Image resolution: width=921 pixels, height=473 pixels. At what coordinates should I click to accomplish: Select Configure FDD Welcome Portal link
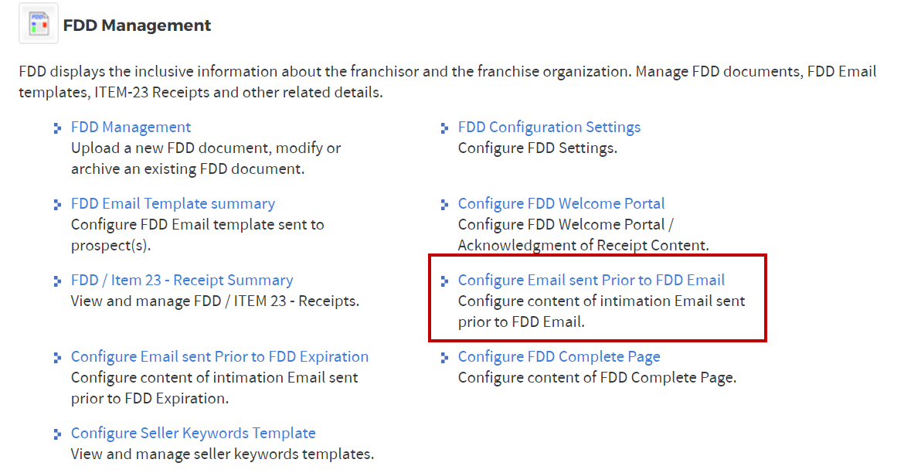(x=561, y=204)
